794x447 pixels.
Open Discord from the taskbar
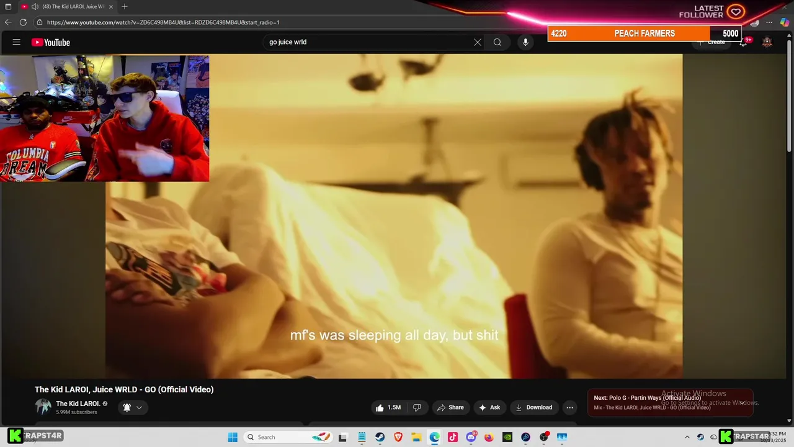471,437
